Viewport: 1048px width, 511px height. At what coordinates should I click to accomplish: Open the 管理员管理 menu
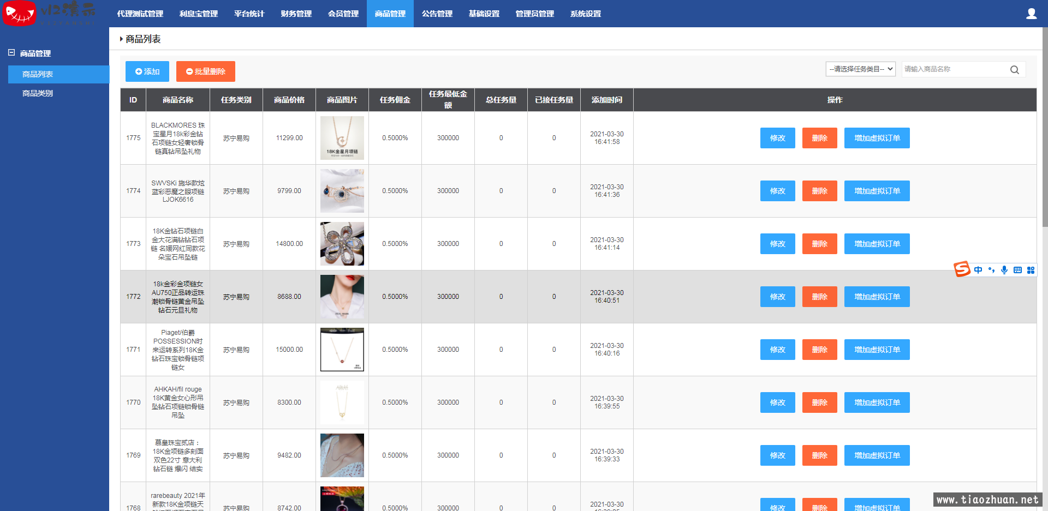(x=535, y=14)
